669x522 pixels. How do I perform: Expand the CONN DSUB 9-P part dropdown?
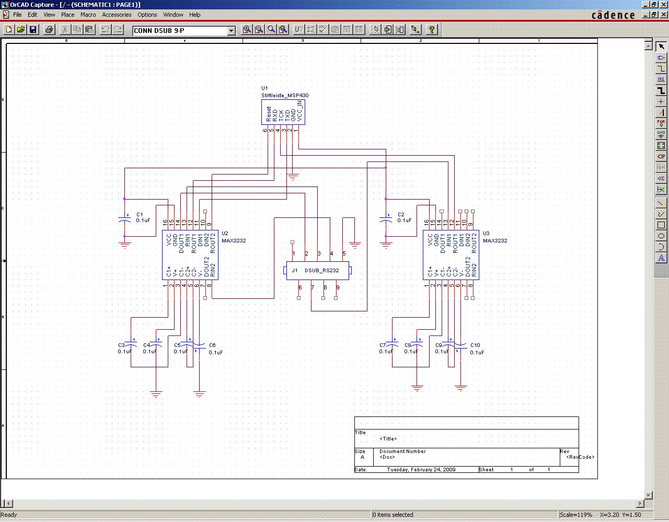tap(231, 31)
